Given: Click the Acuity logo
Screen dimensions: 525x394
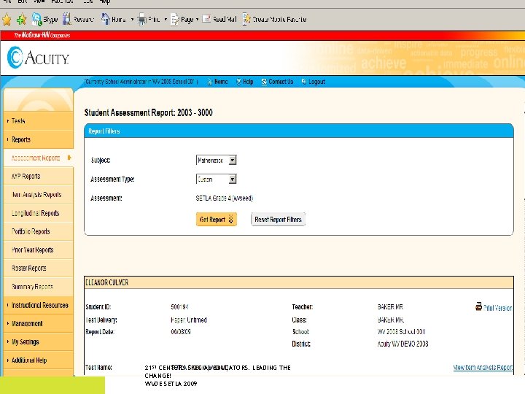Looking at the screenshot, I should point(38,58).
